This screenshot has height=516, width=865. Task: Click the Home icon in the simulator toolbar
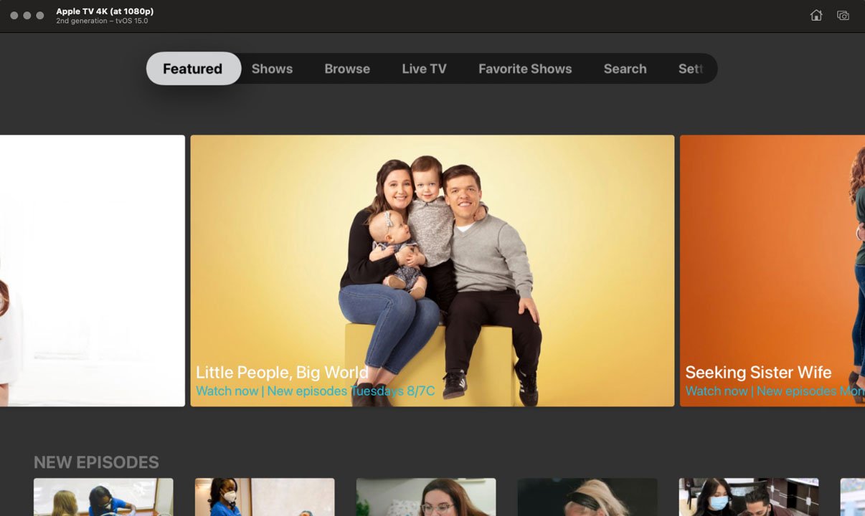[x=816, y=14]
